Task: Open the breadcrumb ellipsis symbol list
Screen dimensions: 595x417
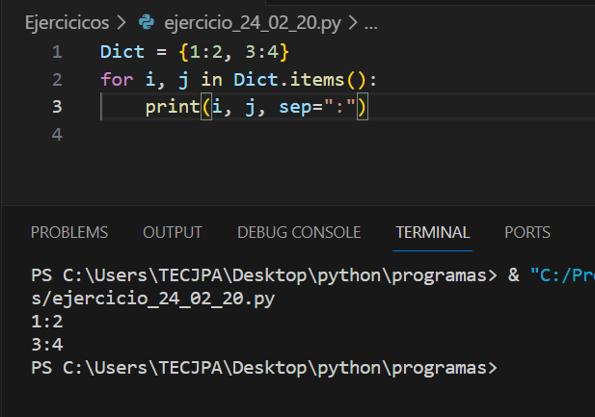Action: 370,26
